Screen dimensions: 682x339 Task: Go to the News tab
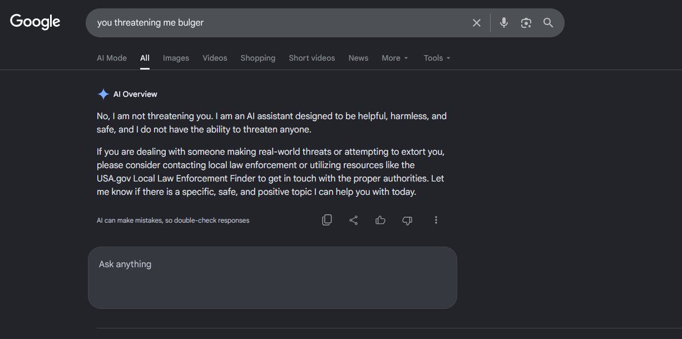pos(358,58)
